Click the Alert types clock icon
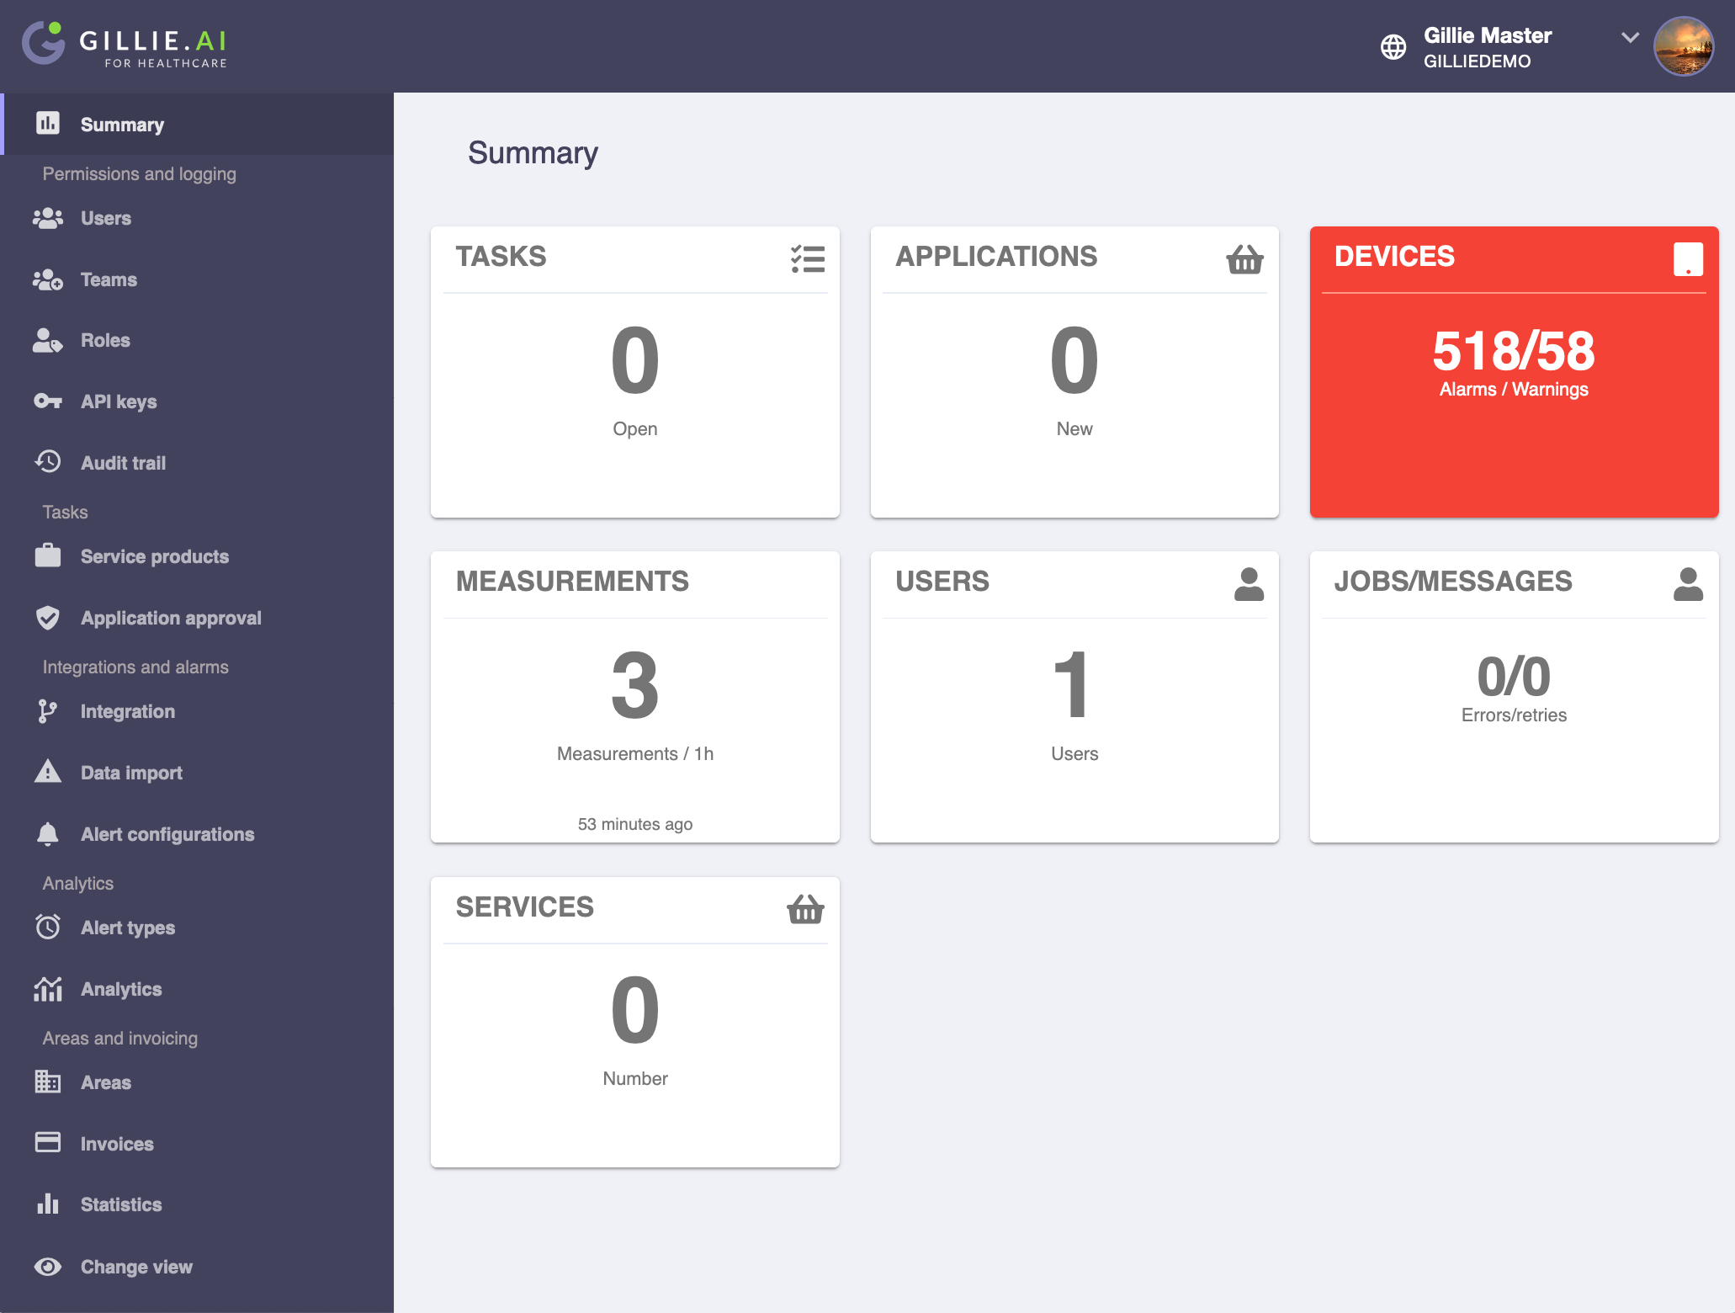Screen dimensions: 1735x1313 pos(48,927)
